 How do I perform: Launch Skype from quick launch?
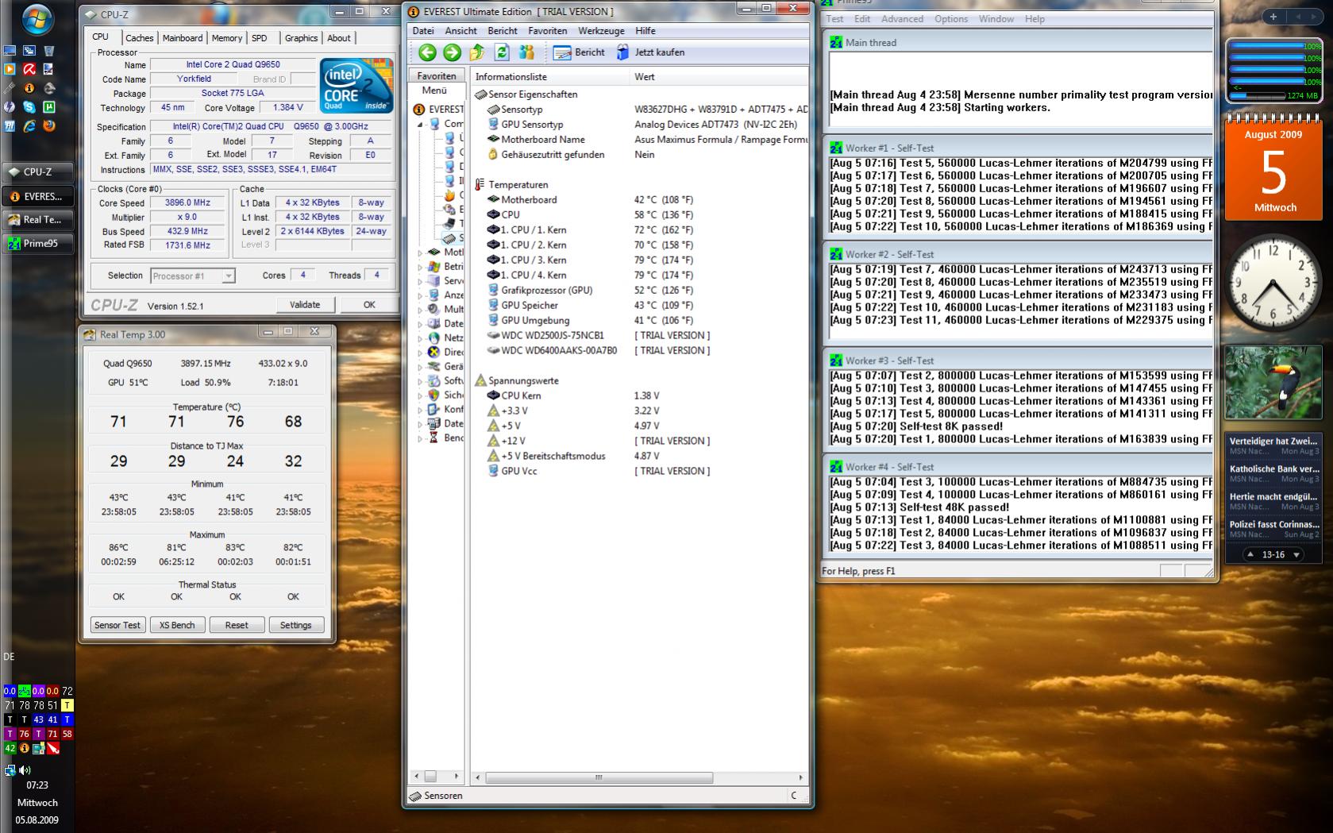click(x=29, y=107)
